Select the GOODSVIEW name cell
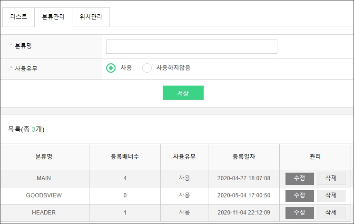Screen dimensions: 354x224 [44, 195]
